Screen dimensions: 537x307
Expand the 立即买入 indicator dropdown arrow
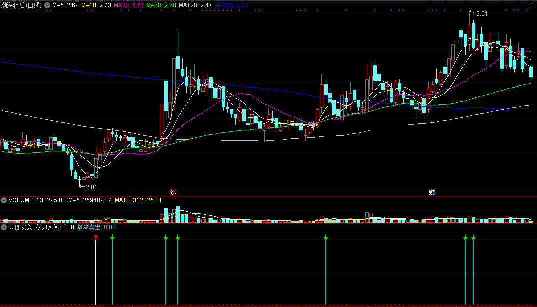coord(4,227)
